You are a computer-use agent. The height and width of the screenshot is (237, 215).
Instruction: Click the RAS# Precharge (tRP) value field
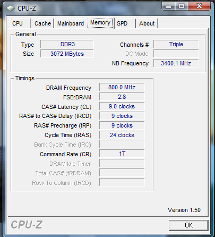click(122, 125)
